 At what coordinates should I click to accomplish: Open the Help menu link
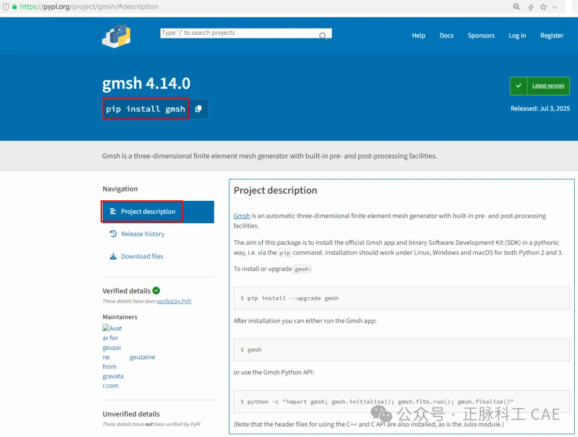[x=419, y=35]
